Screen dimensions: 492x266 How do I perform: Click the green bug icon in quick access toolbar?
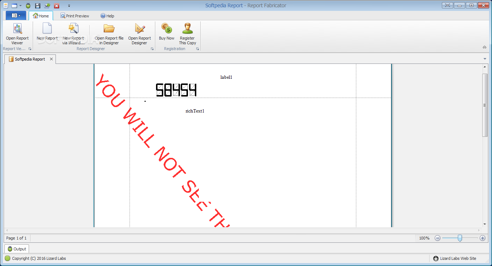click(x=28, y=6)
